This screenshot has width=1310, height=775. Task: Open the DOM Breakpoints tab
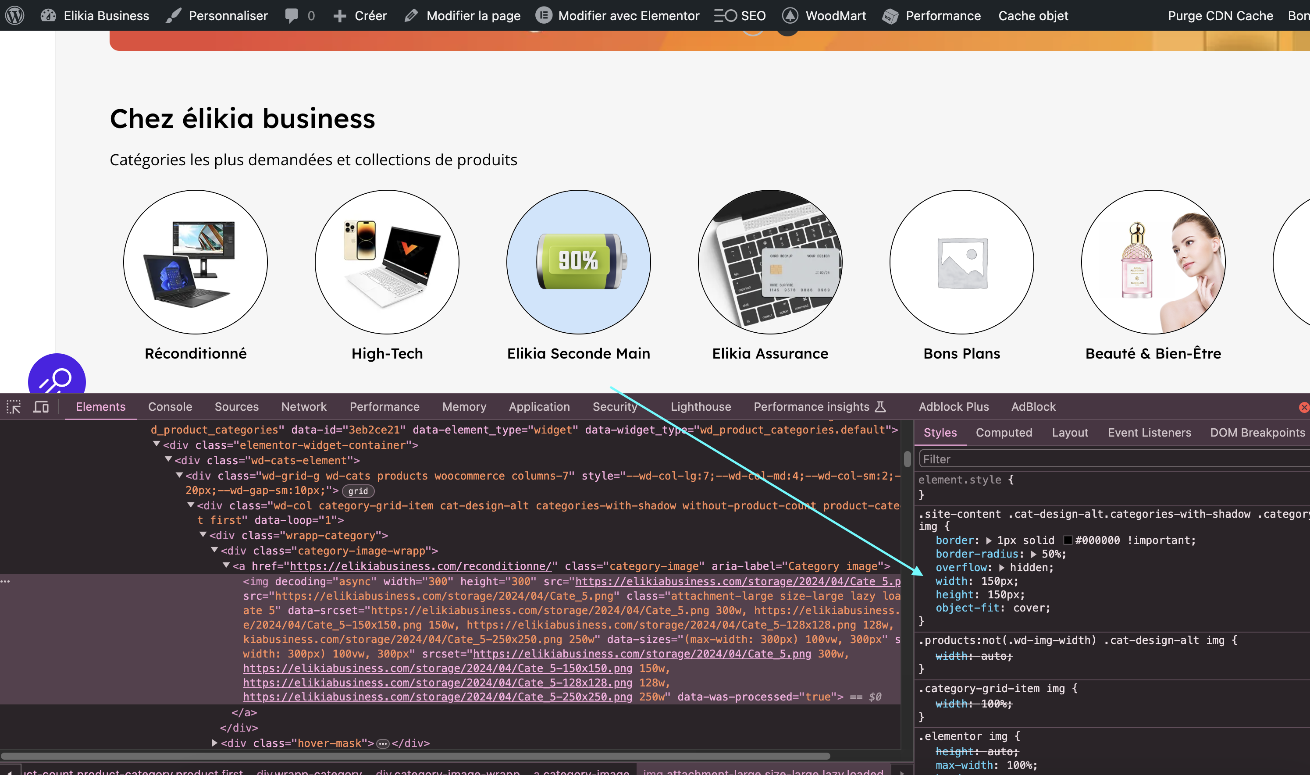(1258, 432)
